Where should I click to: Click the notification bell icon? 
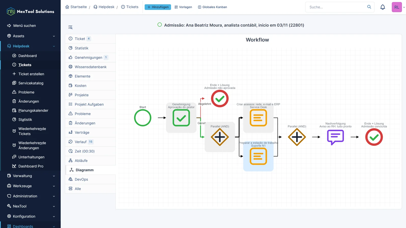pos(383,7)
